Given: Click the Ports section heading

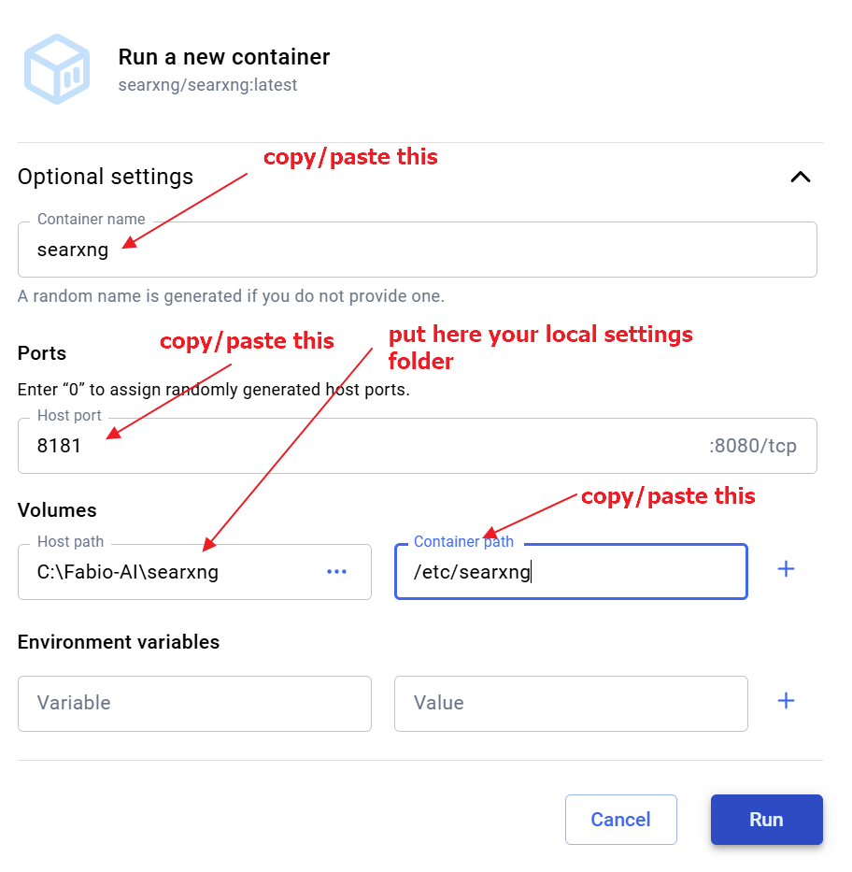Looking at the screenshot, I should point(42,353).
